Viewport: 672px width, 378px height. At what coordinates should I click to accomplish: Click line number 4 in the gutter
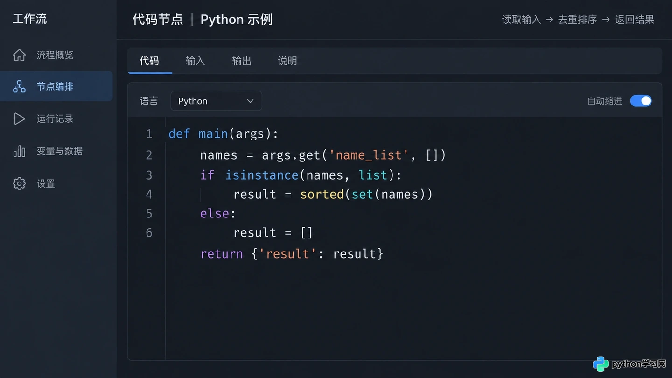pos(149,194)
